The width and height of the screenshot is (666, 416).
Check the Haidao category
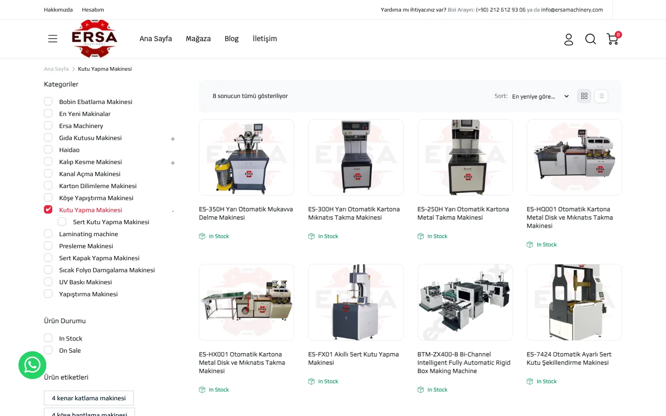[48, 150]
